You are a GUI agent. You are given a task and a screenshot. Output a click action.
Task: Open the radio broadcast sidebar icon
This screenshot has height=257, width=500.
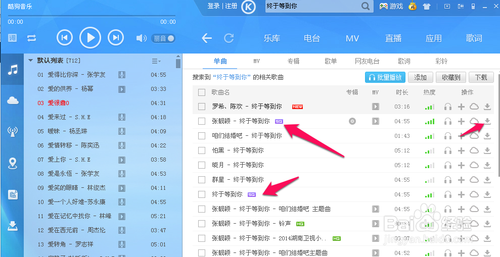pyautogui.click(x=13, y=131)
